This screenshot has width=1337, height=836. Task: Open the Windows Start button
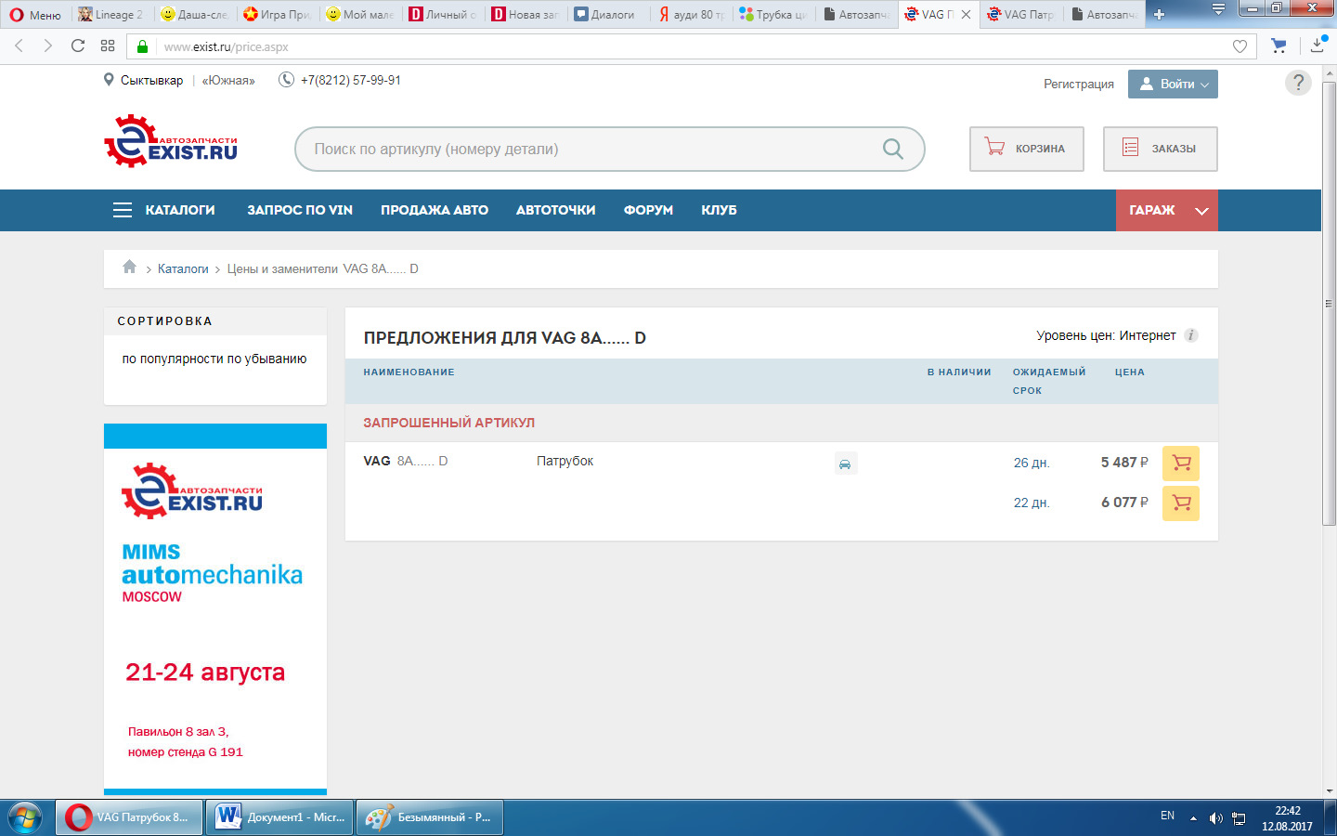pos(25,817)
